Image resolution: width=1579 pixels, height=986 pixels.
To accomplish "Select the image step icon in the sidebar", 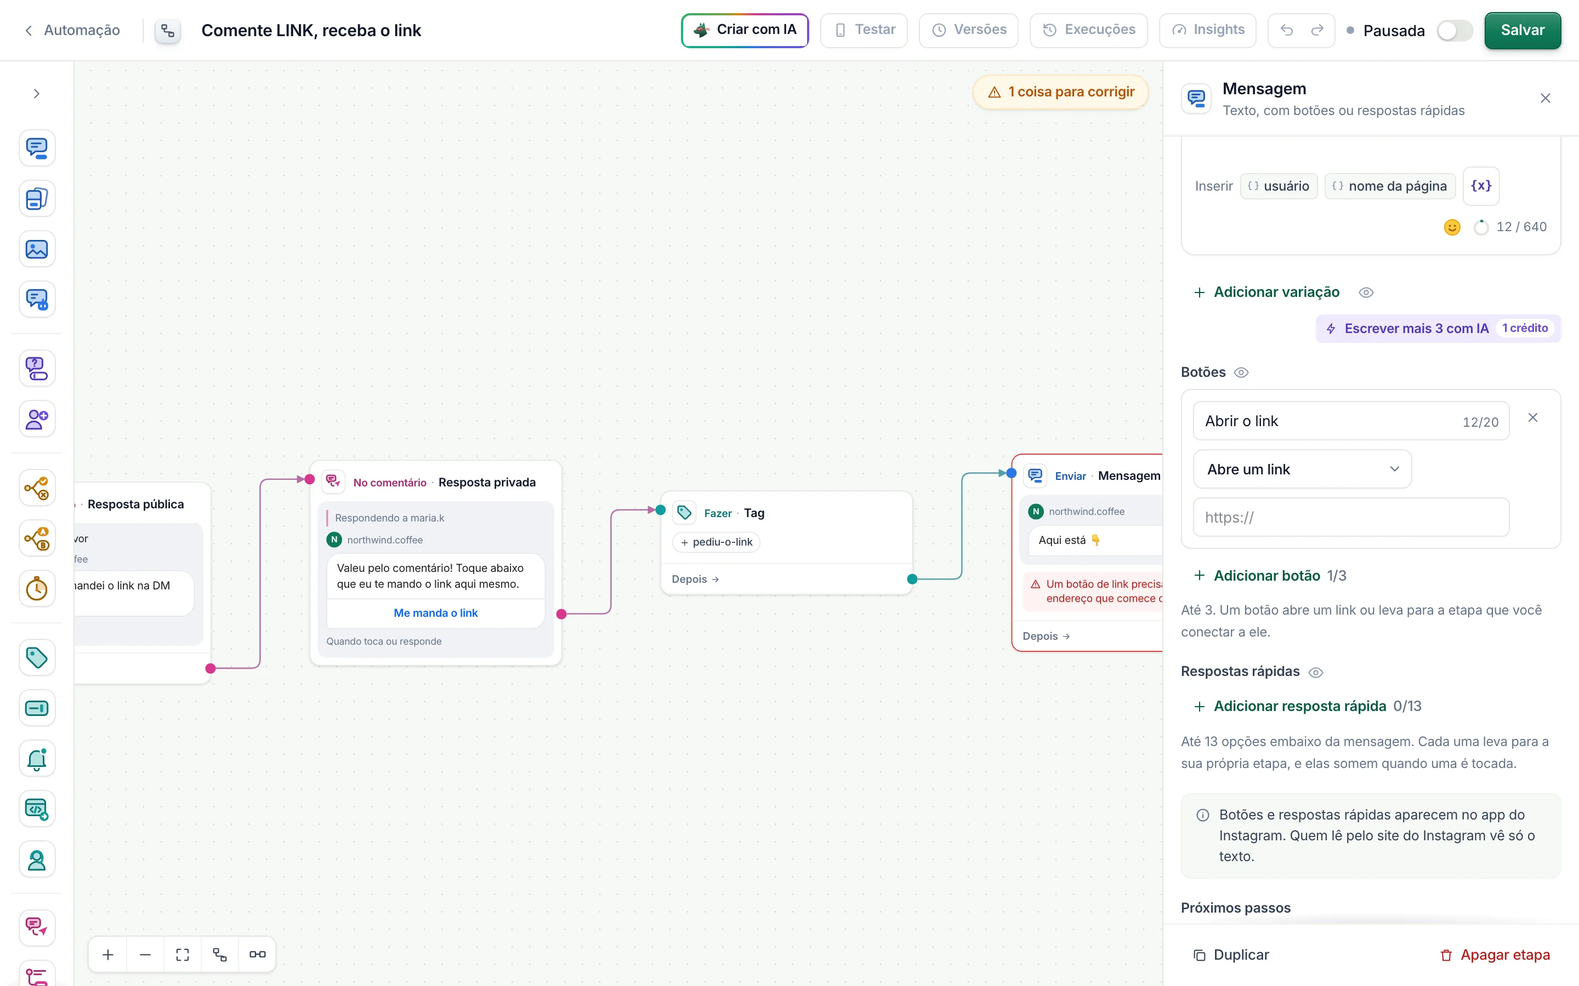I will point(37,249).
